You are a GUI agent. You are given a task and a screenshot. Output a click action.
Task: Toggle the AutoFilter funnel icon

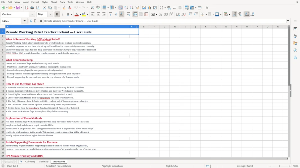(x=137, y=8)
